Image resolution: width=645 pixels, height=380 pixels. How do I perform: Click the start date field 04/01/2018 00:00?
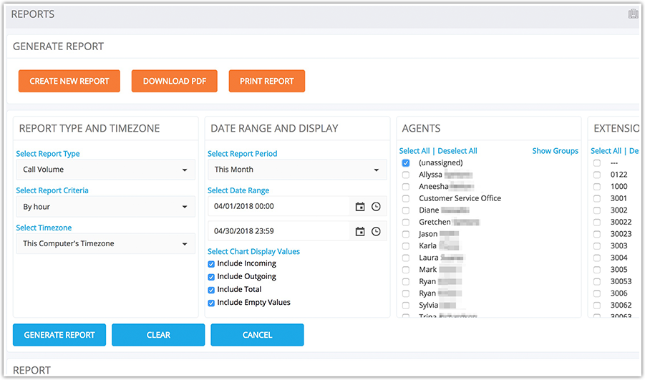279,207
